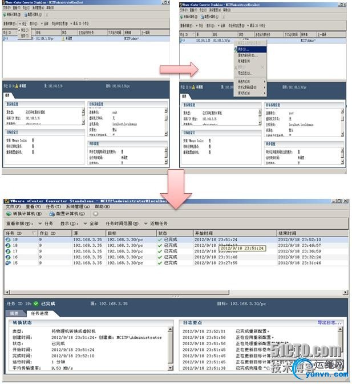The height and width of the screenshot is (384, 352).
Task: Click the 配置计算机 toolbar icon in bottom window
Action: coord(52,214)
